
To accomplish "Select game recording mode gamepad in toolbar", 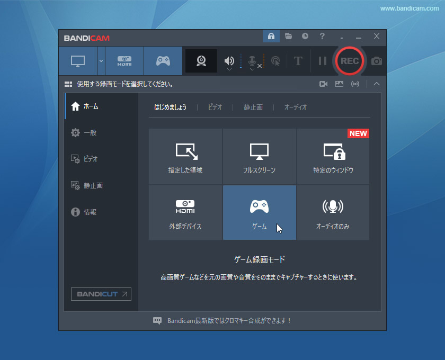I will (163, 61).
